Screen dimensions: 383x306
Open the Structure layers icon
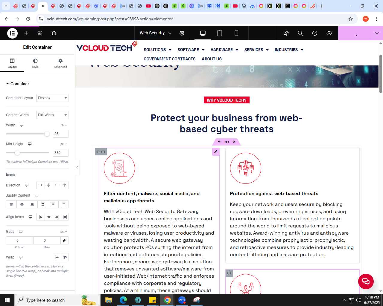(x=54, y=33)
